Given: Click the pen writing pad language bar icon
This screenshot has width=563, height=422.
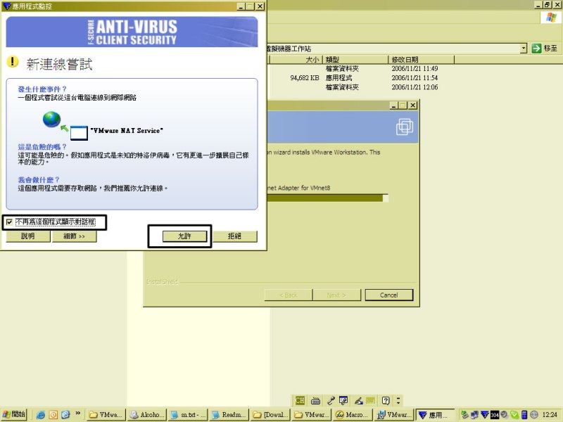Looking at the screenshot, I should tap(358, 400).
